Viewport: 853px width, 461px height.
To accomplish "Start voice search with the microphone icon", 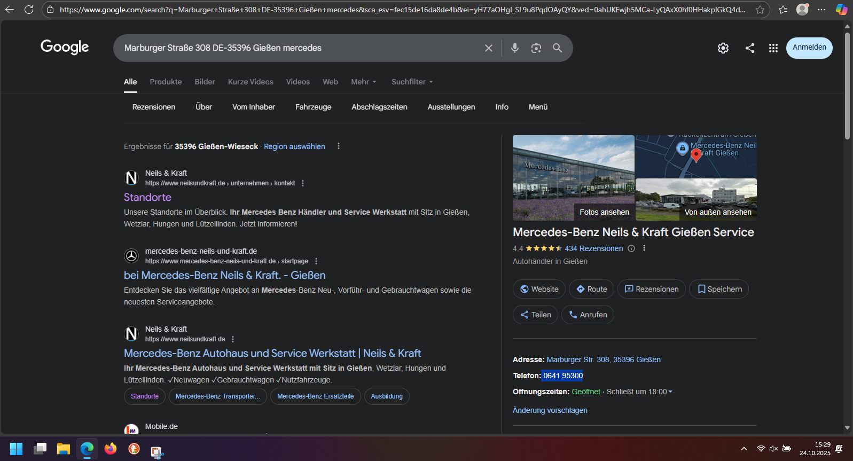I will (x=514, y=48).
